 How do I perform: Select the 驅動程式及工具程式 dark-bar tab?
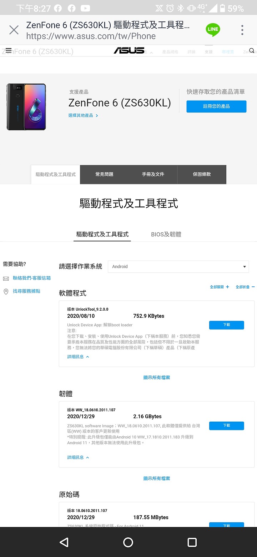56,175
